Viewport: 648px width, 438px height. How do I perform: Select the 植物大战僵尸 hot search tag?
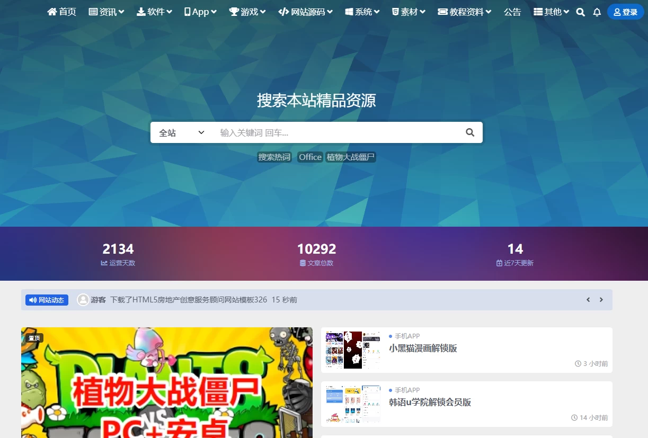pyautogui.click(x=351, y=157)
